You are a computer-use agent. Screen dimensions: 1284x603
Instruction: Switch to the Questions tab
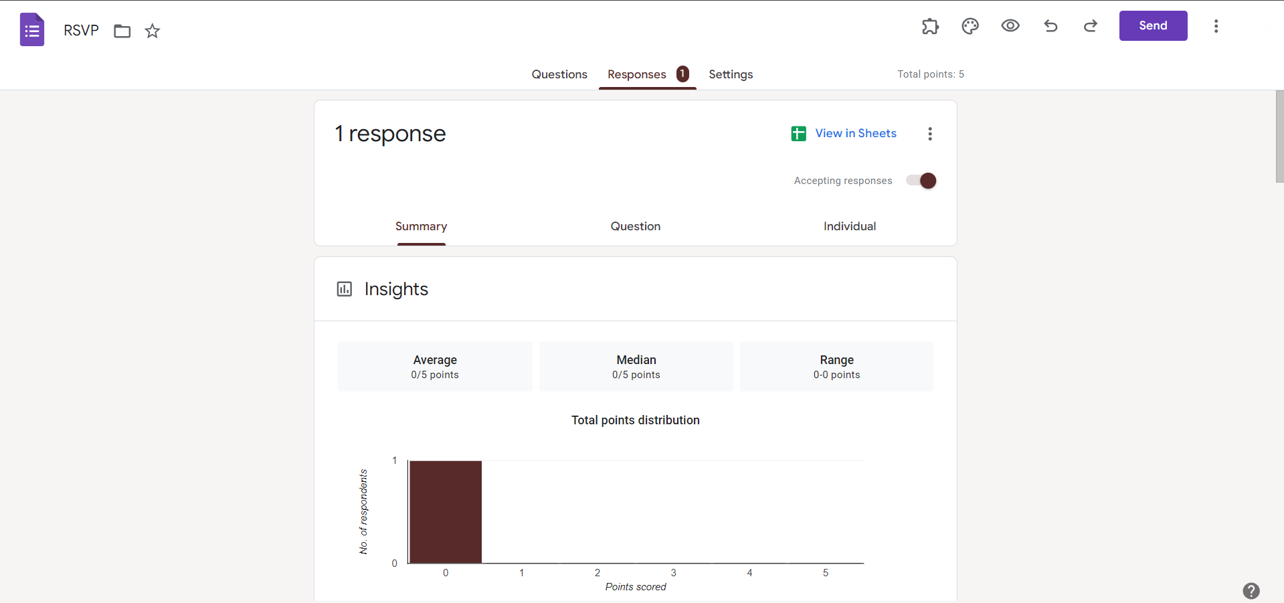click(559, 74)
